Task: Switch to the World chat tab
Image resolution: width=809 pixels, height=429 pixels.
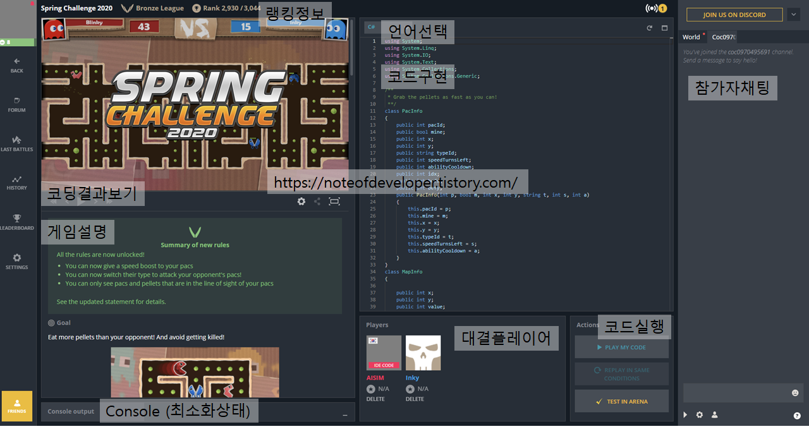Action: click(x=691, y=37)
